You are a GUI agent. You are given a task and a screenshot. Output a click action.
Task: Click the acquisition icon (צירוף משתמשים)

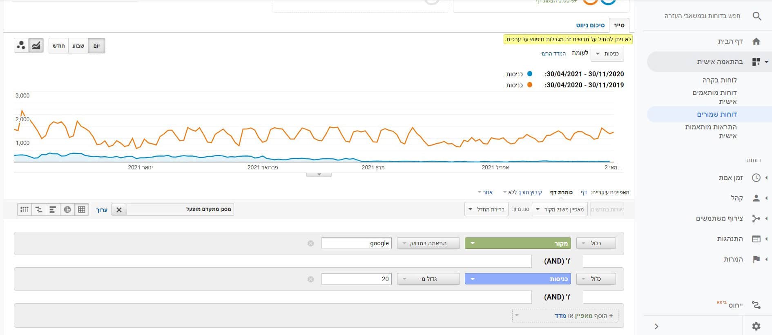(756, 218)
